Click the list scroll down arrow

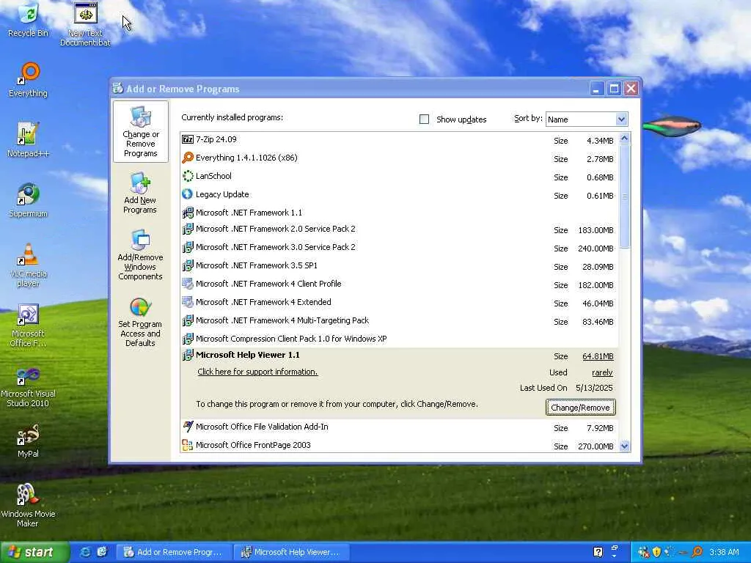point(624,446)
